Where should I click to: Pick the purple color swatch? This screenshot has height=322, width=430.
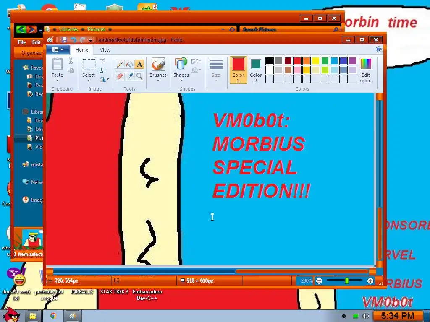click(x=353, y=61)
